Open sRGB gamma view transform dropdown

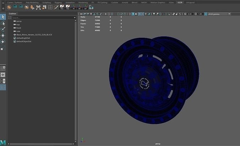(219, 14)
